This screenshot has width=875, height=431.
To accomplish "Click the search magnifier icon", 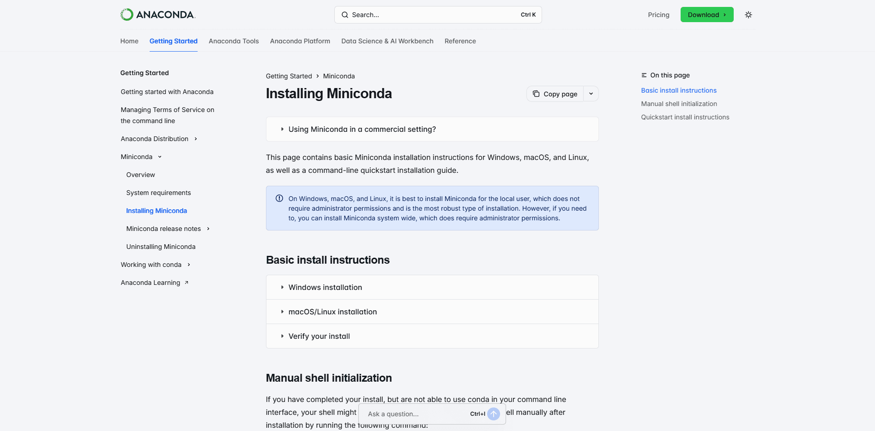I will pyautogui.click(x=345, y=15).
